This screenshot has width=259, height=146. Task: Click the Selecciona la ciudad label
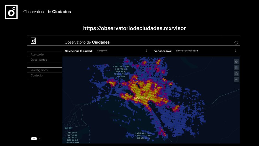(x=79, y=51)
